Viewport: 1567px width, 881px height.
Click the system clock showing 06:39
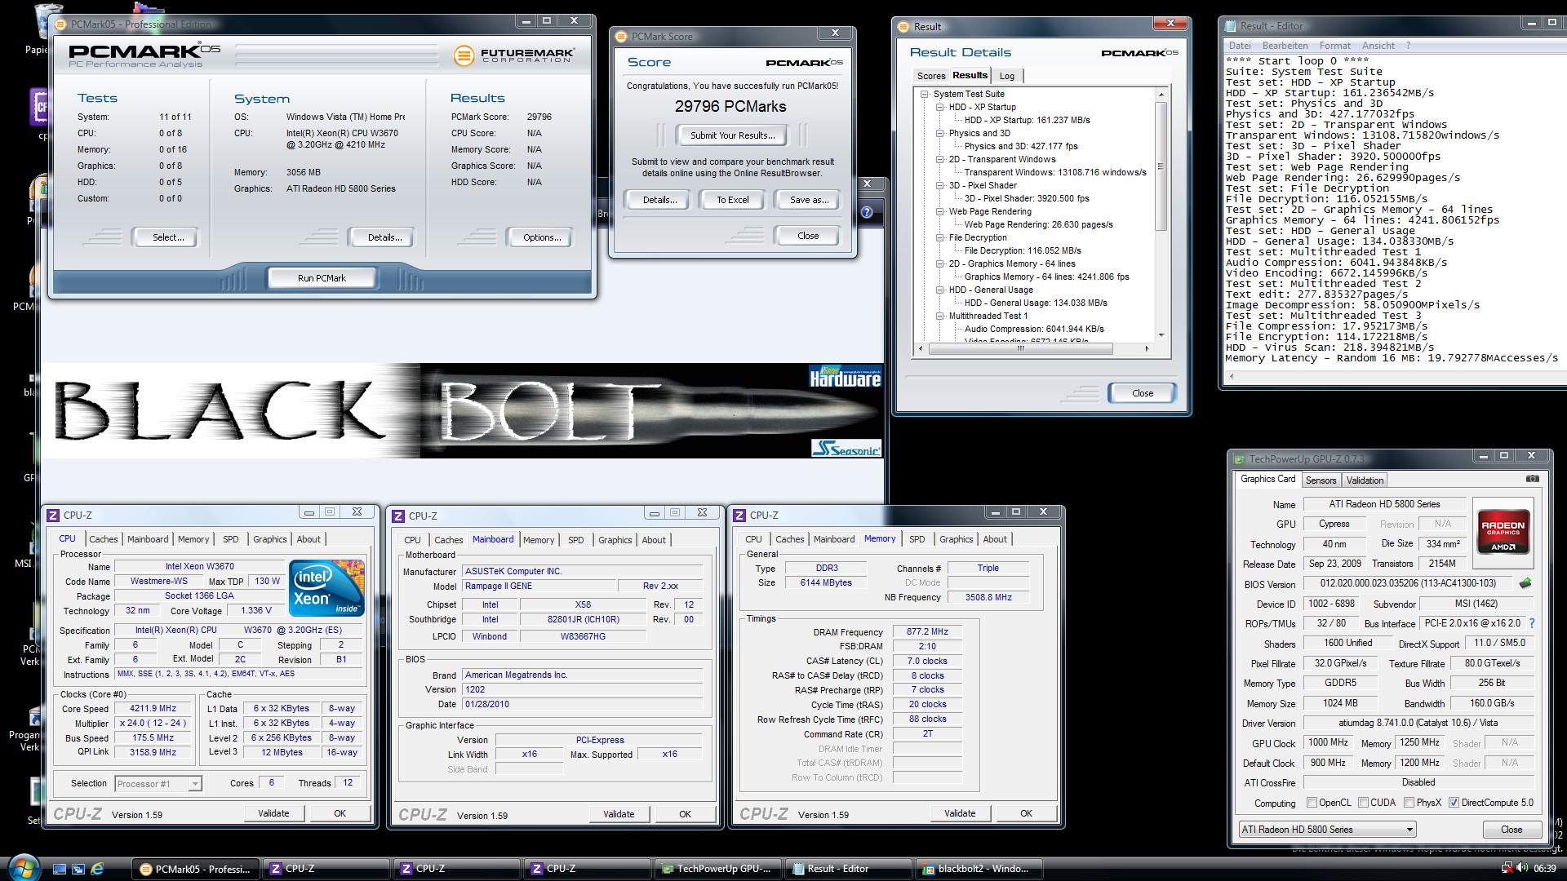(1544, 869)
